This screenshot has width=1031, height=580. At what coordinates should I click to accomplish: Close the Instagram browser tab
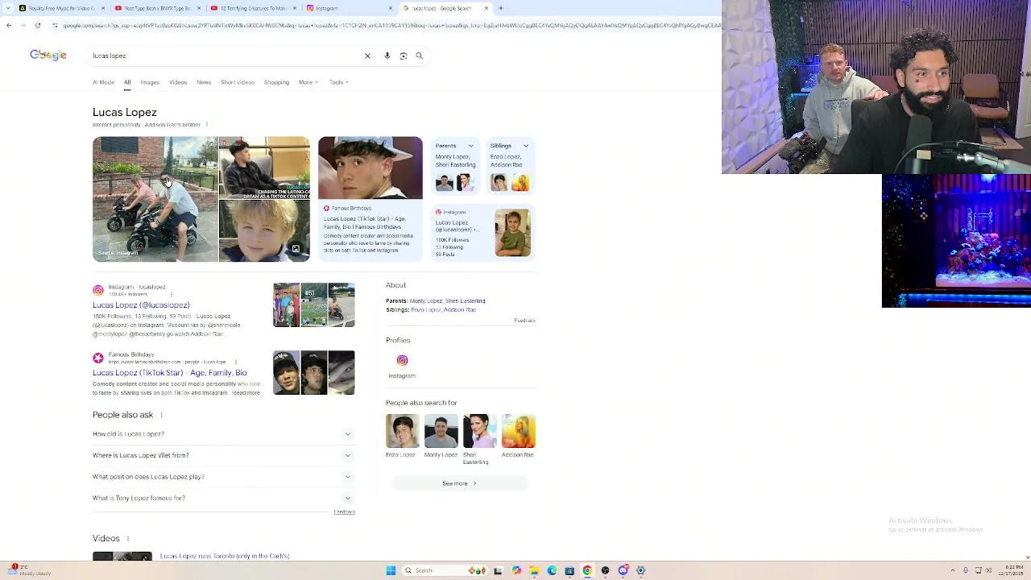(x=391, y=8)
